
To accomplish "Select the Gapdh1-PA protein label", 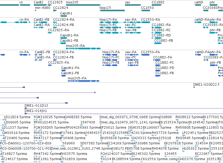I will pyautogui.click(x=70, y=68).
